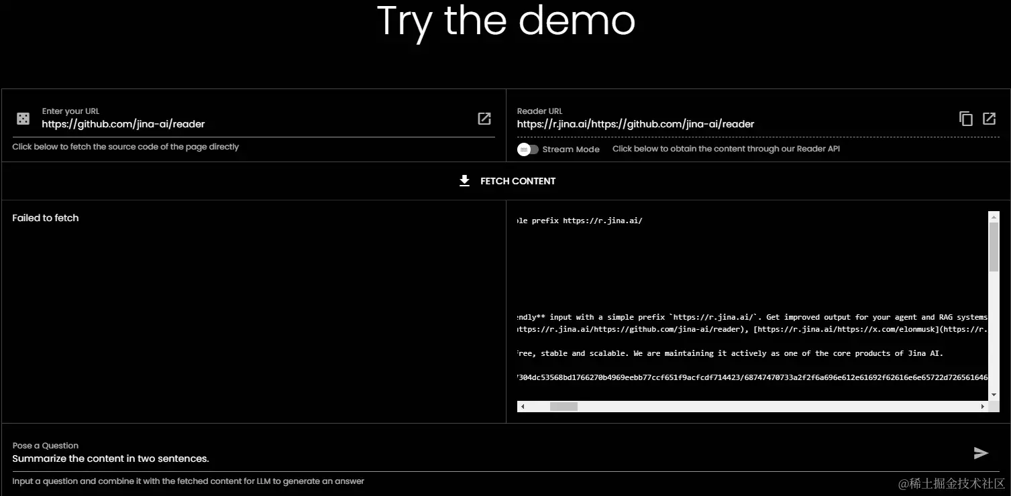Send the question with arrow icon
1011x496 pixels.
coord(981,453)
